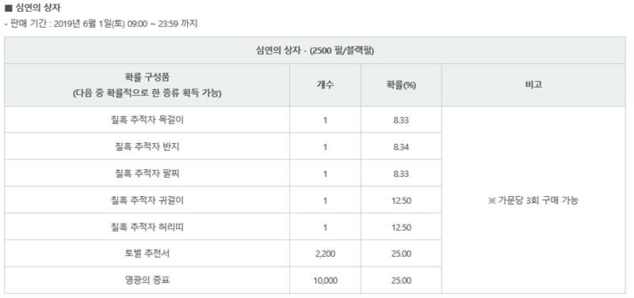The width and height of the screenshot is (634, 298).
Task: Click the 25.00 probability for 영광의 증표
Action: 401,281
